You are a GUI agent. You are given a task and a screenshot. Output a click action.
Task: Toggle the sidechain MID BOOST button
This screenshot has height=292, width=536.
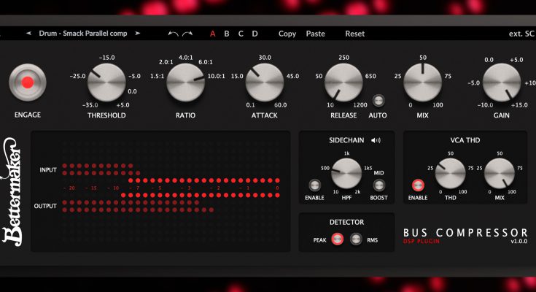click(x=378, y=185)
